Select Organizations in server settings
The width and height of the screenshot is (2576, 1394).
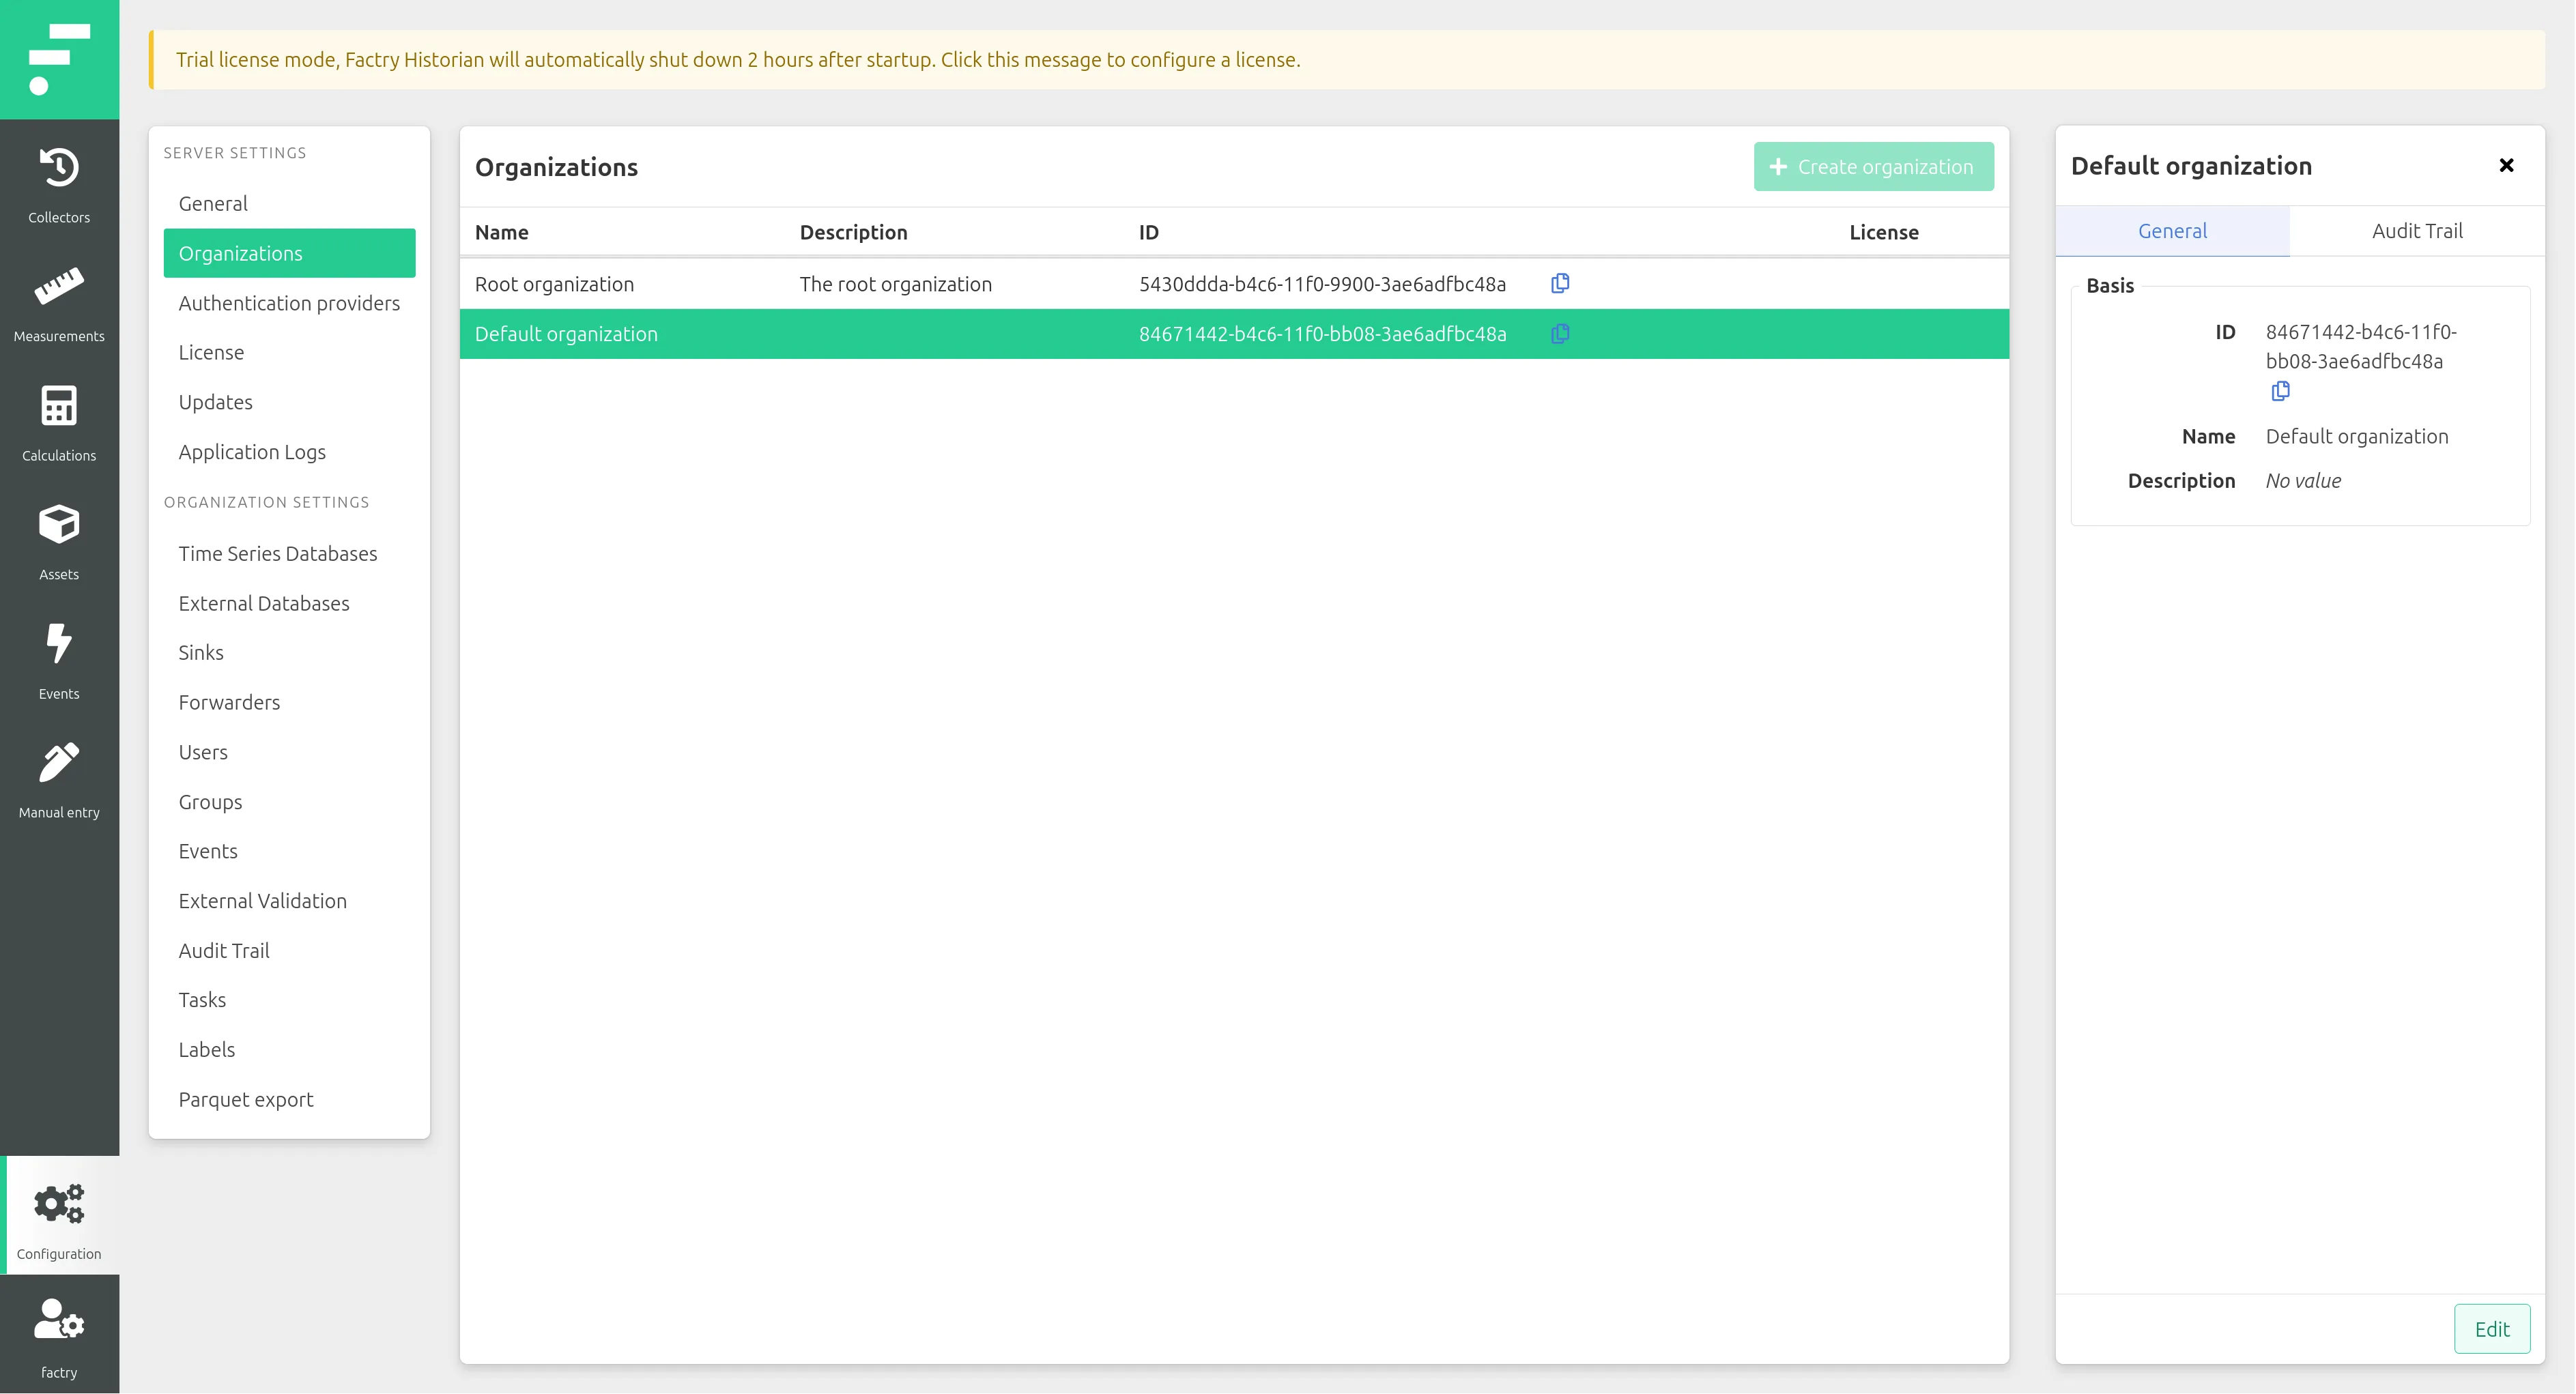click(289, 253)
